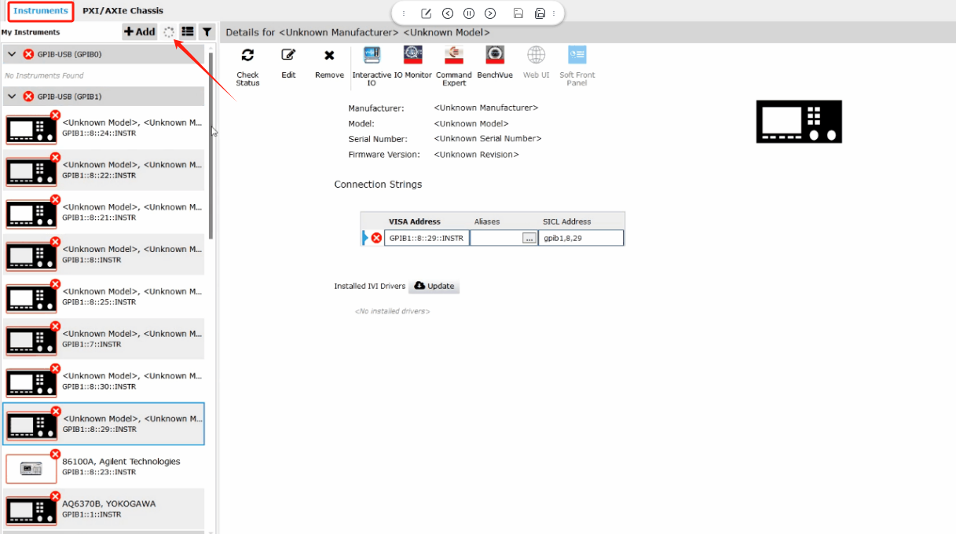The width and height of the screenshot is (956, 534).
Task: Open the Aliases browse ellipsis button
Action: [529, 239]
